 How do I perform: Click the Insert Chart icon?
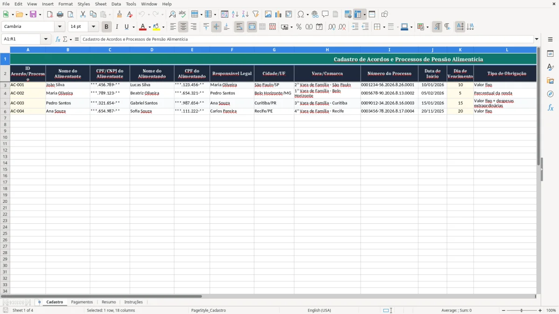tap(279, 14)
